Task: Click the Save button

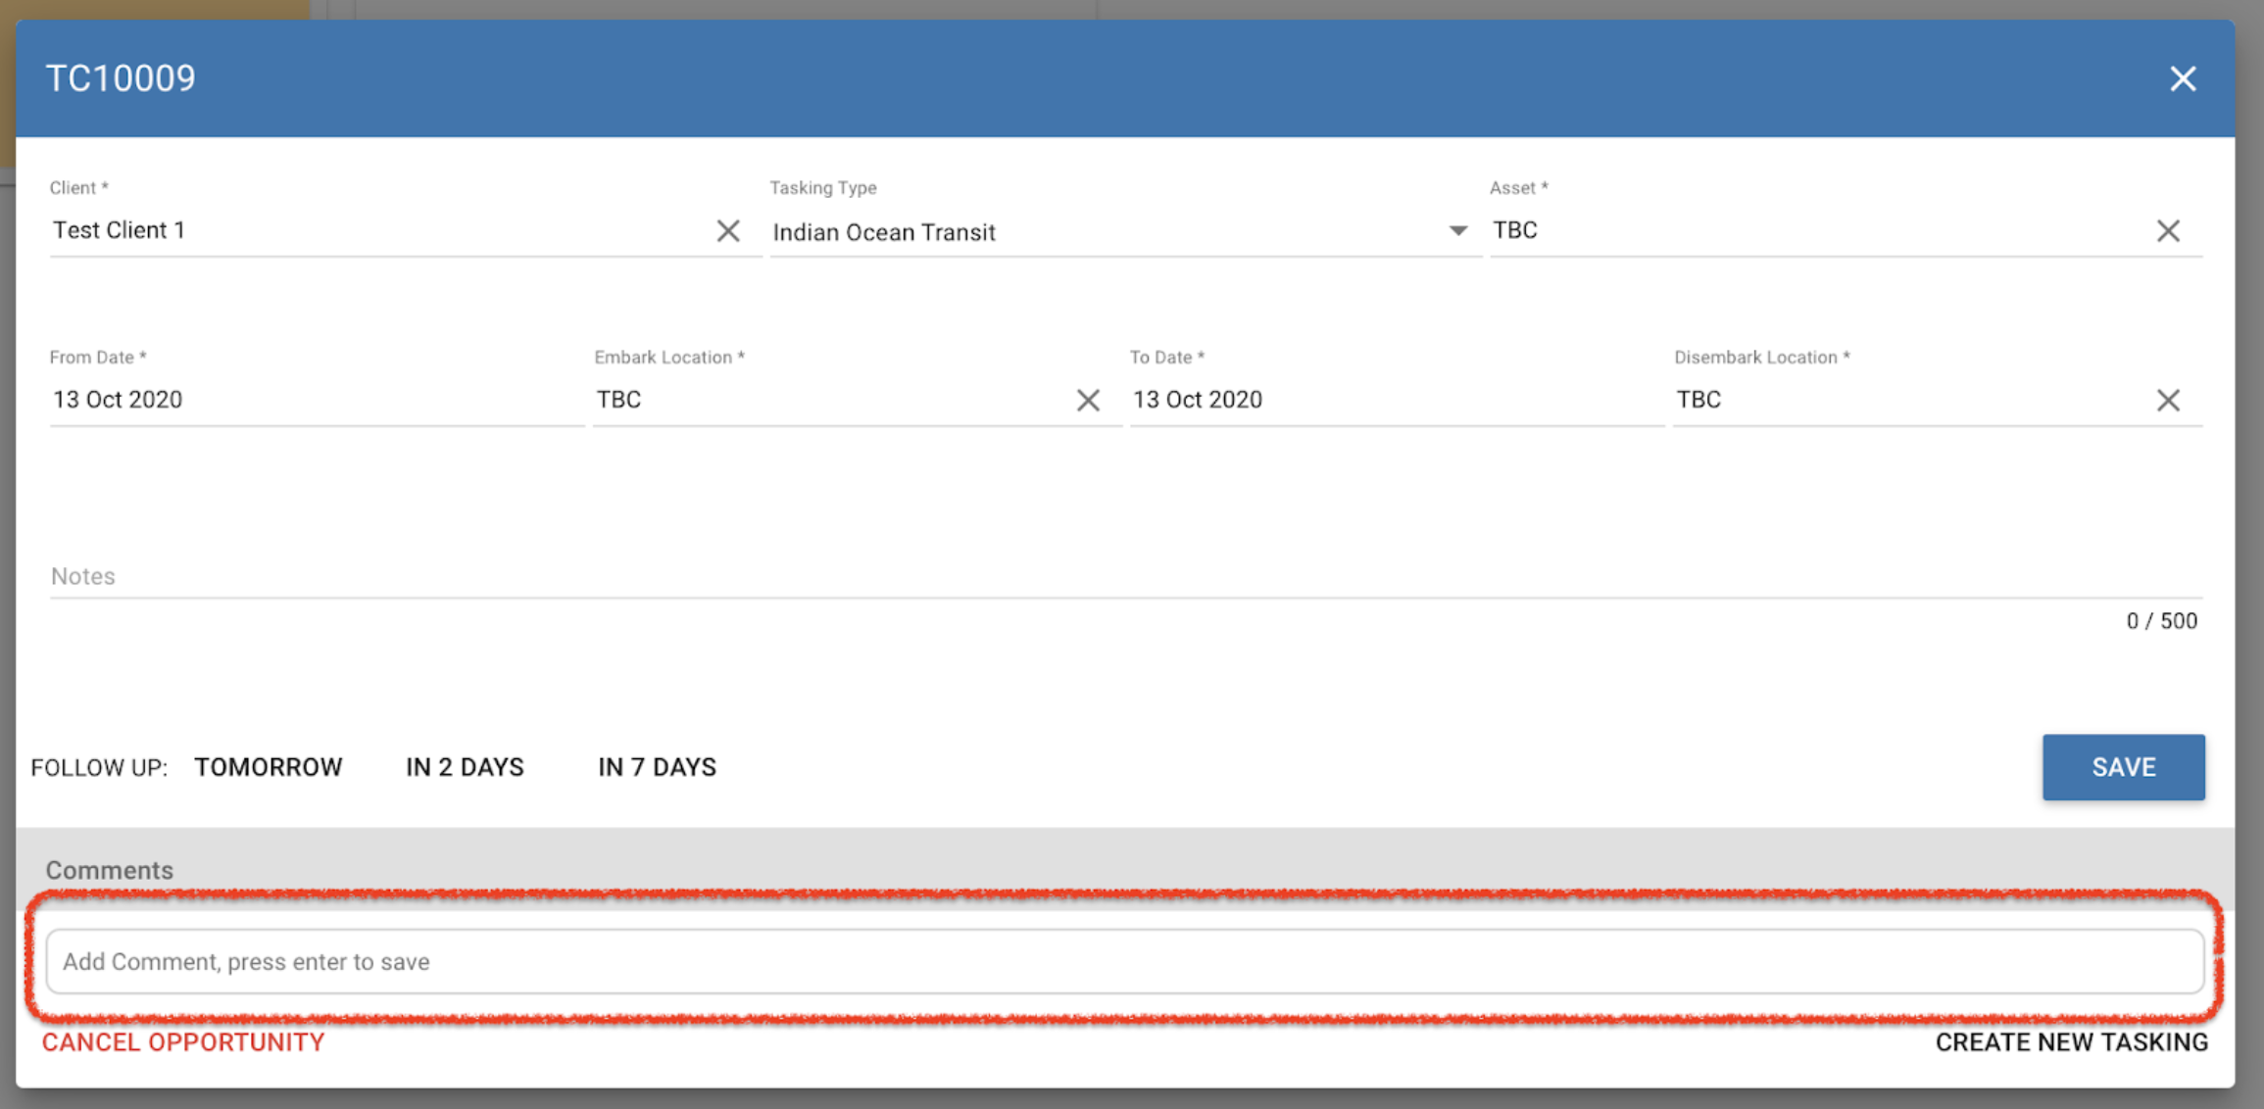Action: 2124,767
